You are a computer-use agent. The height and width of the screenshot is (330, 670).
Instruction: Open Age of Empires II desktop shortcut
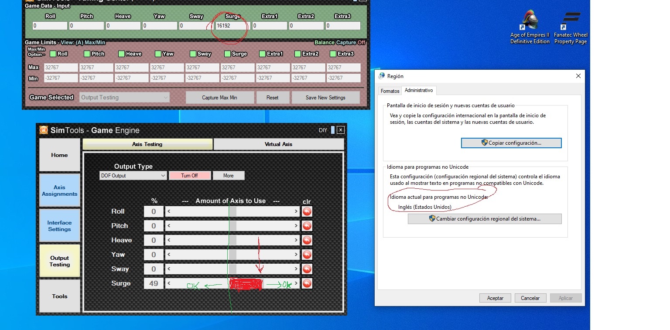530,27
